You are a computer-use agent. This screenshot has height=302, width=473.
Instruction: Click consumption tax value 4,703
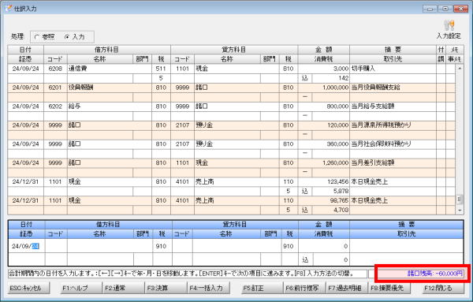tap(341, 210)
